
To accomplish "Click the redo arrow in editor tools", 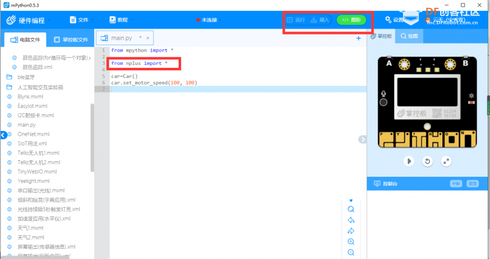I will coord(351,231).
